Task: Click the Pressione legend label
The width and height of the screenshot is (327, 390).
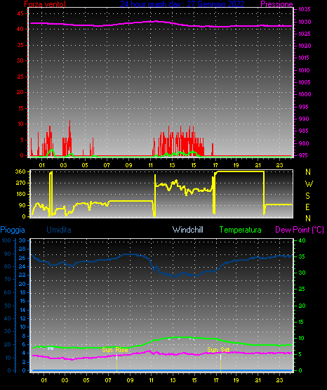Action: click(276, 4)
